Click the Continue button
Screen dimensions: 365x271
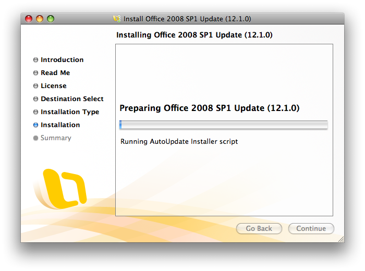pos(311,228)
